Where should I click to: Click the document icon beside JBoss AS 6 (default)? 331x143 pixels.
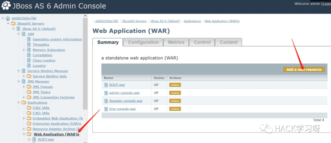[x=18, y=29]
